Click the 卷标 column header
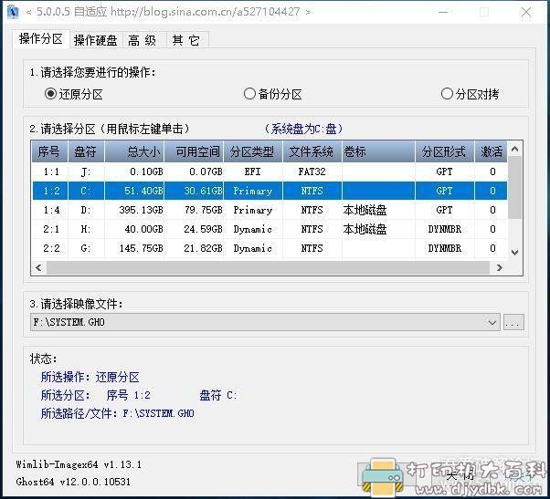This screenshot has height=499, width=550. coord(378,151)
